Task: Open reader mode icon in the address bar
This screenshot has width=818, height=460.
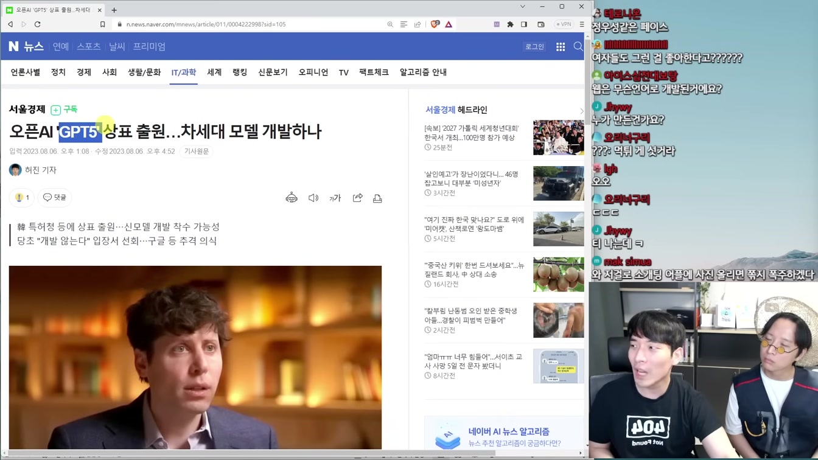Action: (404, 24)
